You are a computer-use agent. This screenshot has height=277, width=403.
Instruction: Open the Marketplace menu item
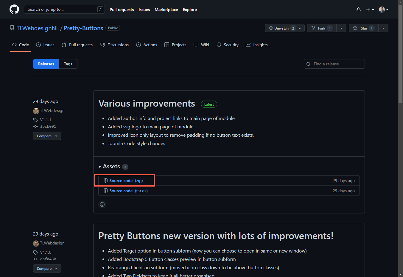click(x=166, y=9)
